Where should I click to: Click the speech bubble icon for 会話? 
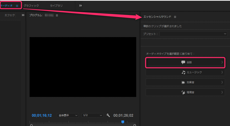click(183, 62)
